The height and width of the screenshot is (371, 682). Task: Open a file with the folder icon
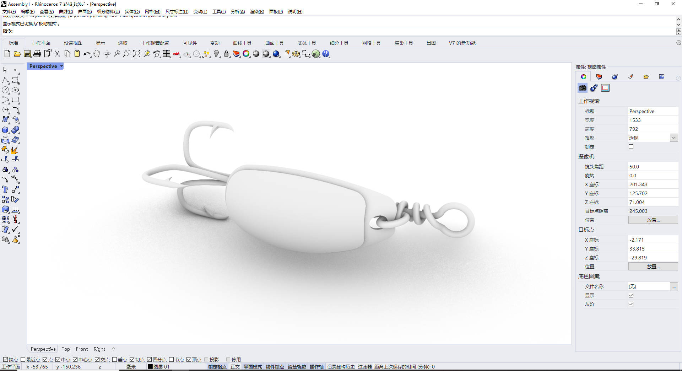click(x=17, y=54)
